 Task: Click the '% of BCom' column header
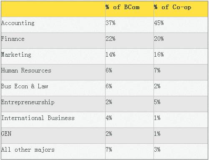[122, 7]
